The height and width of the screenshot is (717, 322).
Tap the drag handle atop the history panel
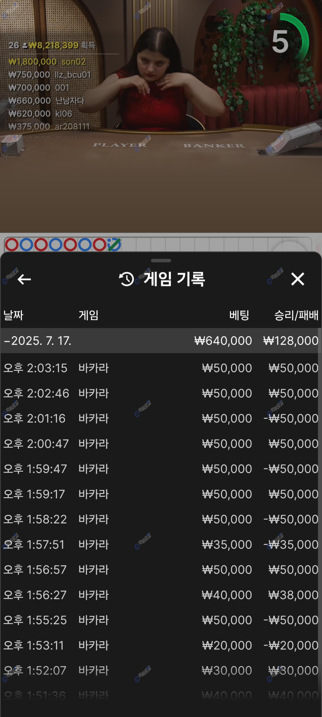pos(161,261)
